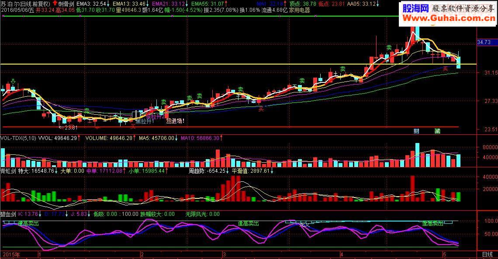Click the ←23.81 low price annotation
The height and width of the screenshot is (259, 498).
(x=68, y=128)
